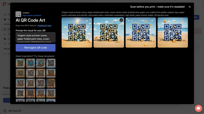Viewport: 204px width, 114px height.
Task: Open the qrkit.co short link
Action: pos(32,16)
